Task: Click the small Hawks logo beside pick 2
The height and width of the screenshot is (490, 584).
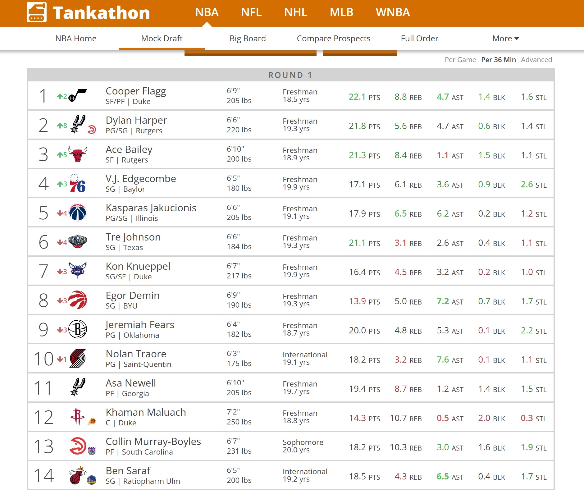Action: (92, 130)
